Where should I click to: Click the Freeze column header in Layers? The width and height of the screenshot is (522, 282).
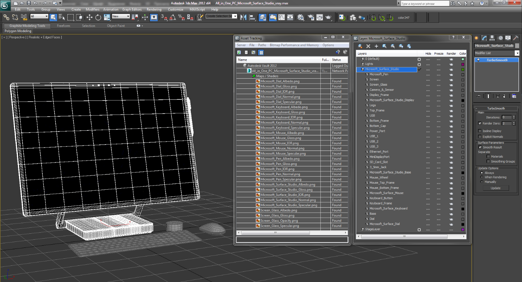pyautogui.click(x=439, y=54)
